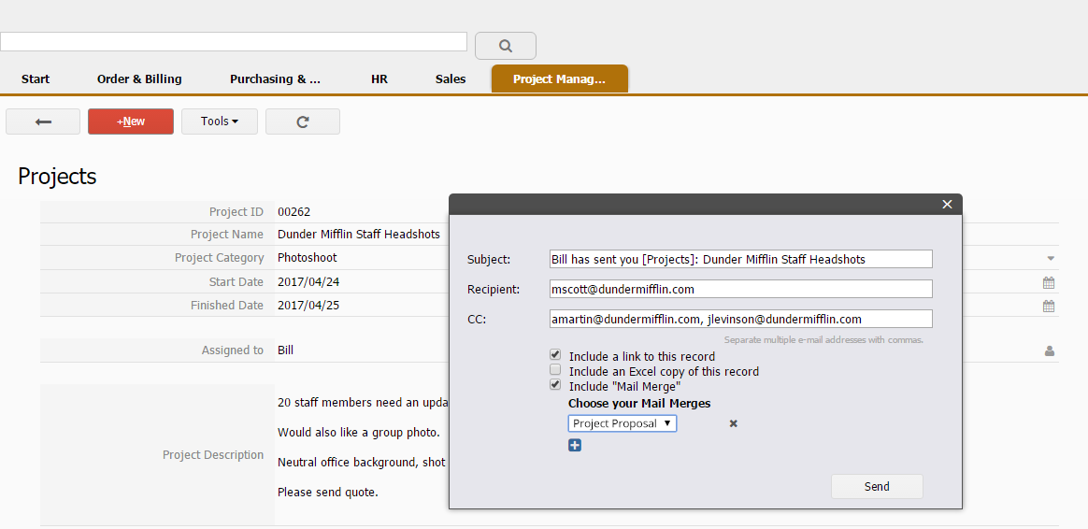
Task: Open the Finished Date calendar picker
Action: [x=1049, y=307]
